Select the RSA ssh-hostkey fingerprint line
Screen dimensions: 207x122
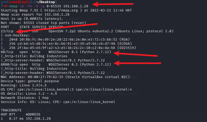(x=69, y=40)
